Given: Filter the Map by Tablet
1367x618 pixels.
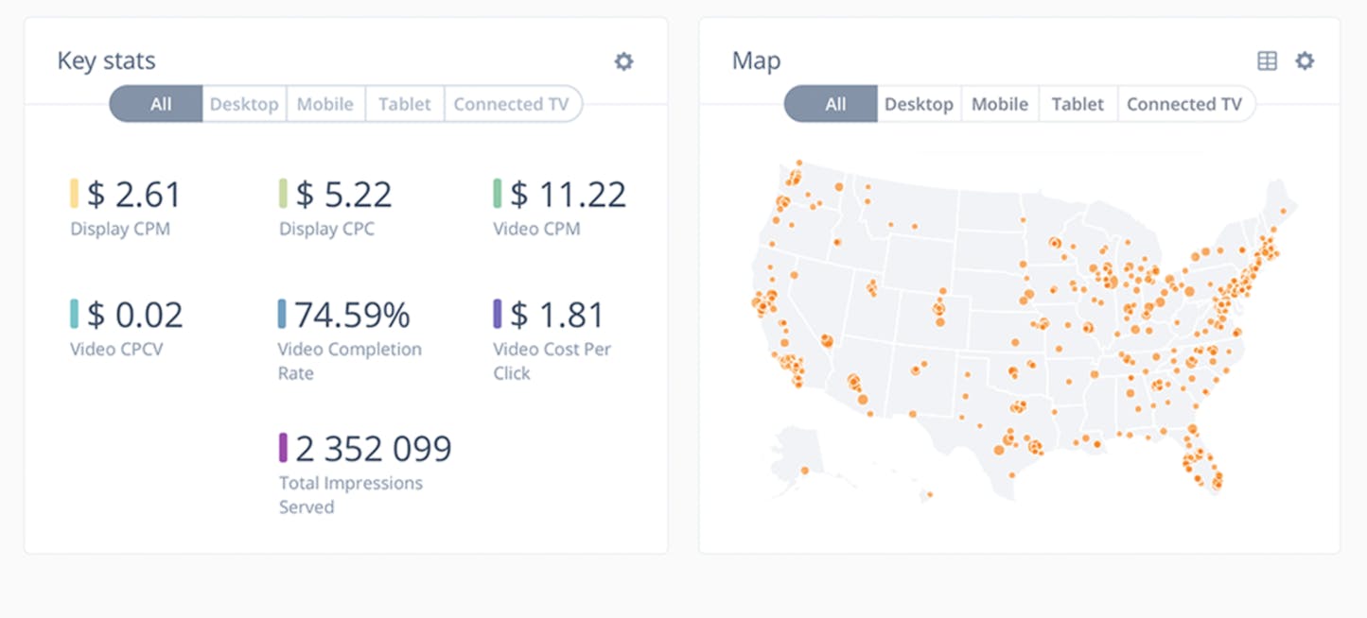Looking at the screenshot, I should (x=1078, y=104).
